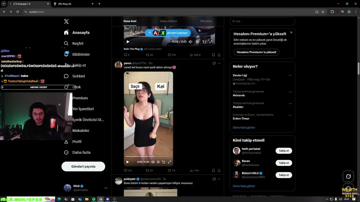Close the Premium+ upgrade card
360x202 pixels.
pos(291,33)
